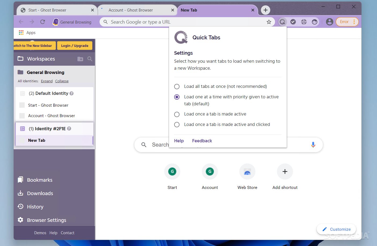Viewport: 377px width, 246px height.
Task: Collapse the General Browsing workspace folder
Action: pyautogui.click(x=20, y=72)
